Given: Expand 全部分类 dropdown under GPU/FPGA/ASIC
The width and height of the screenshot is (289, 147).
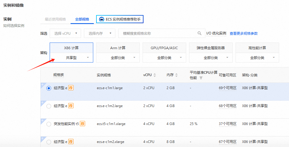Looking at the screenshot, I should coord(164,58).
